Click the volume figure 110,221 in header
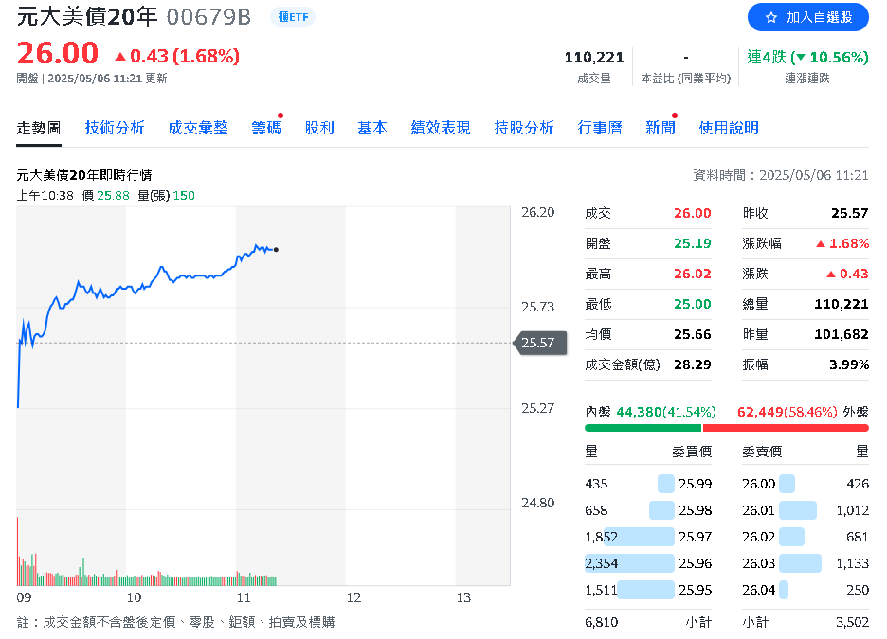The image size is (887, 639). (x=594, y=57)
